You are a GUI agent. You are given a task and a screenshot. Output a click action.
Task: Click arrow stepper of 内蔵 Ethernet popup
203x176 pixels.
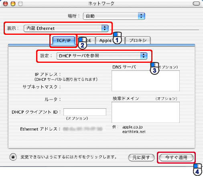click(x=105, y=28)
